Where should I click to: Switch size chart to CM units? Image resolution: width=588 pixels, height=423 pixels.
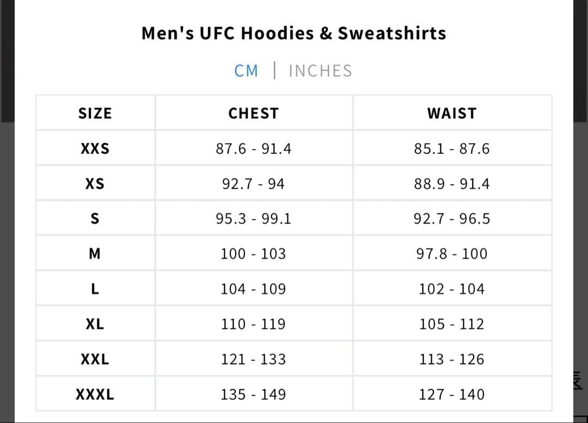[x=246, y=71]
